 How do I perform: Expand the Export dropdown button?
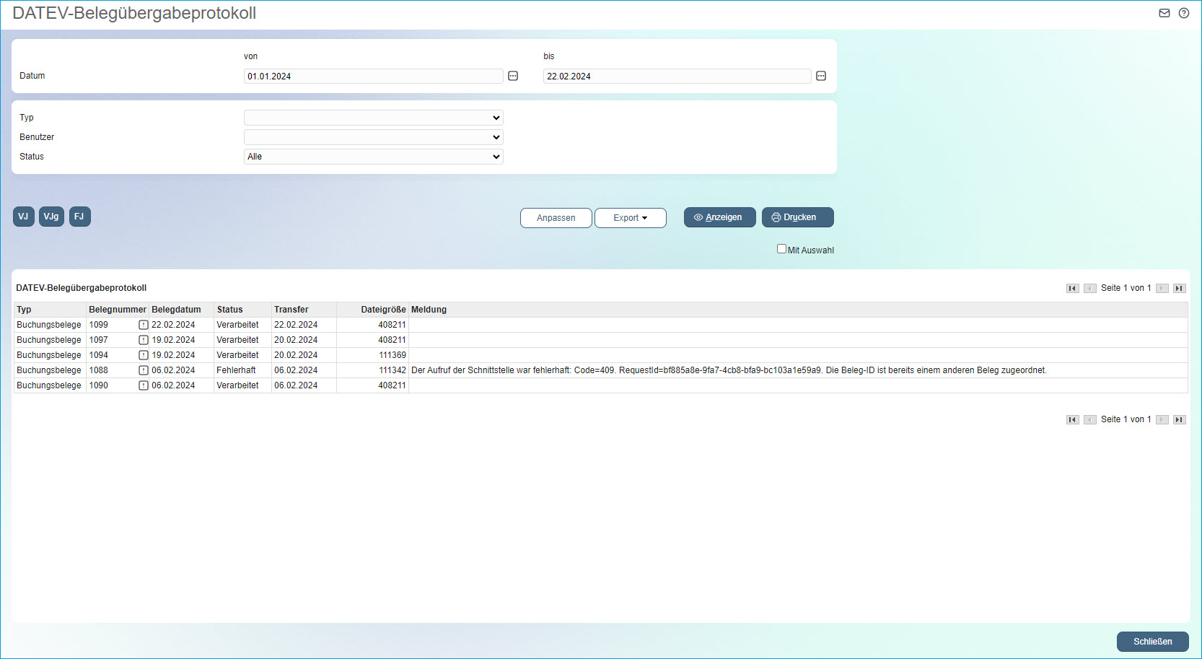(x=631, y=218)
